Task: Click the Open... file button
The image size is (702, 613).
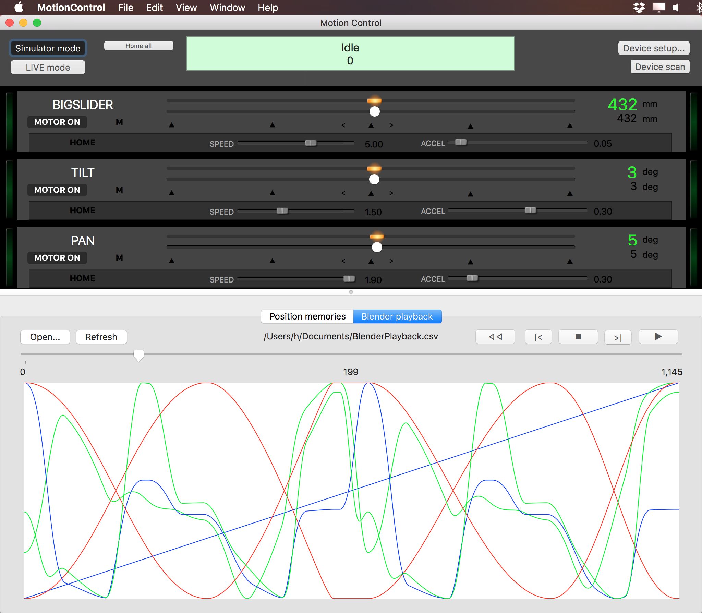Action: click(x=45, y=337)
